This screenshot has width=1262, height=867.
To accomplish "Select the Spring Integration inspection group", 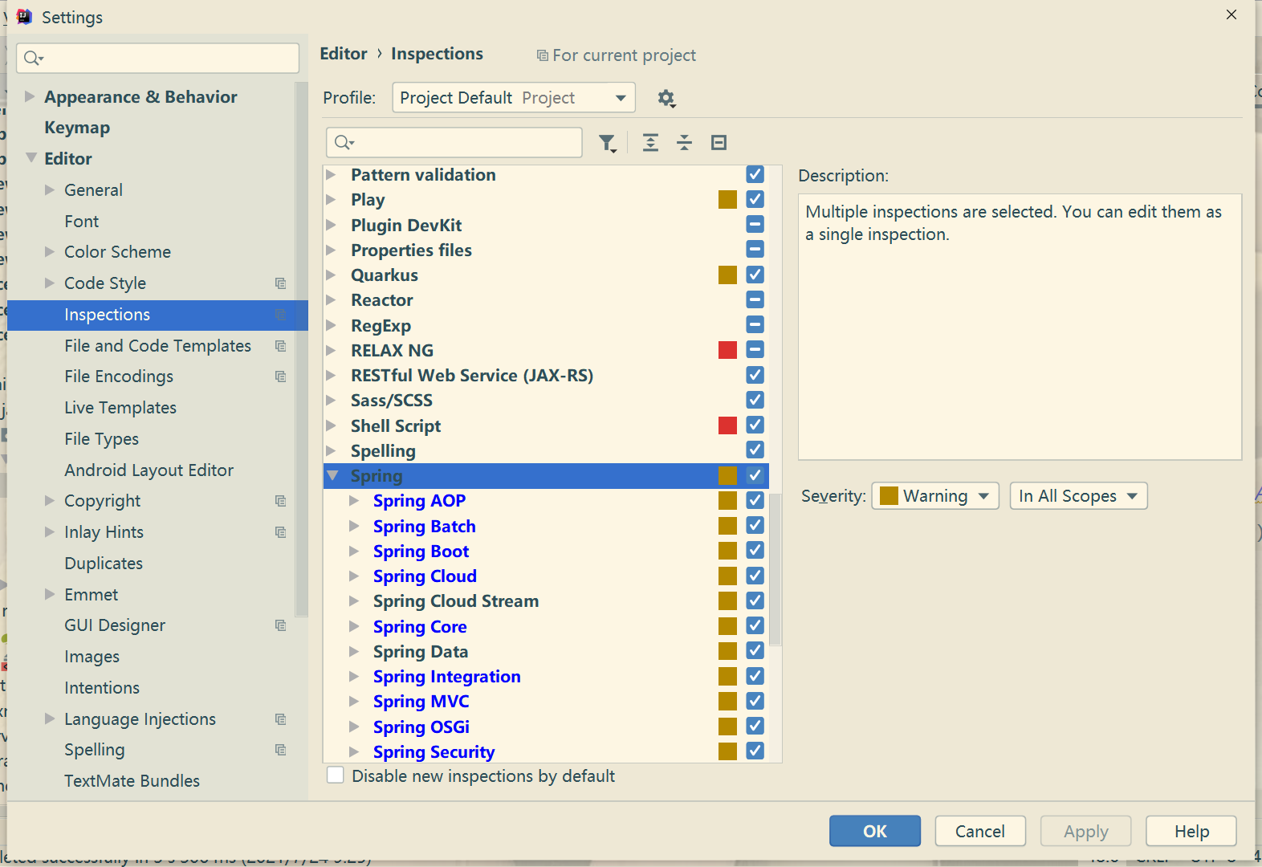I will [x=546, y=676].
